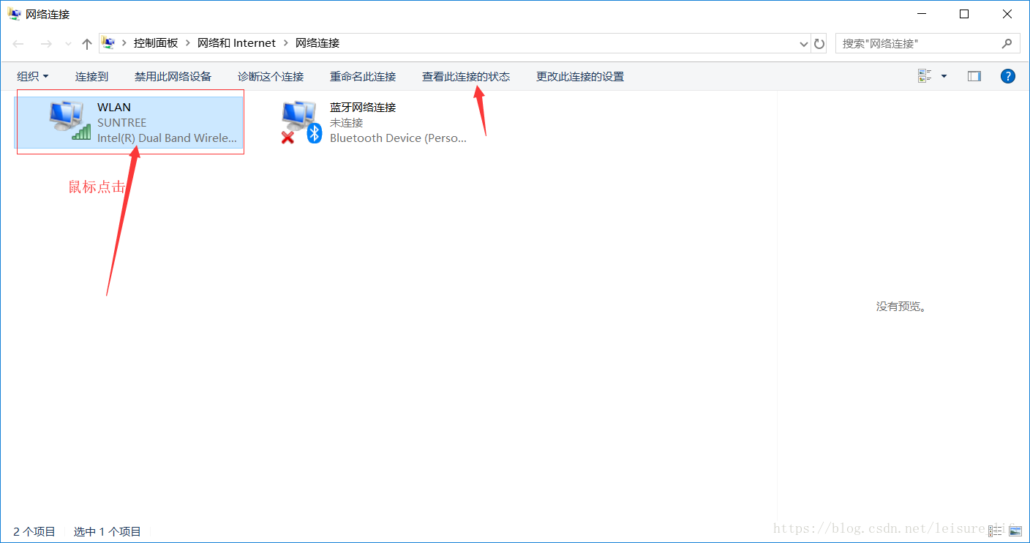Click the Bluetooth logo badge
The width and height of the screenshot is (1030, 543).
[x=315, y=133]
